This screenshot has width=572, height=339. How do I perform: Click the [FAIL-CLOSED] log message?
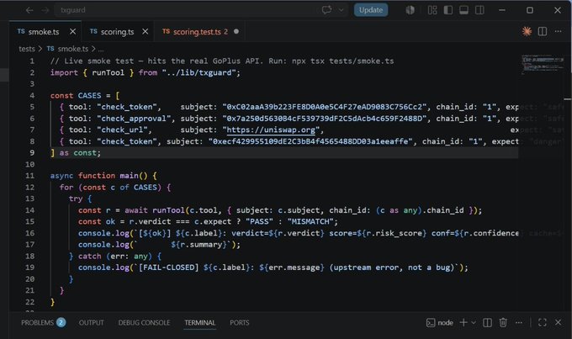(168, 267)
